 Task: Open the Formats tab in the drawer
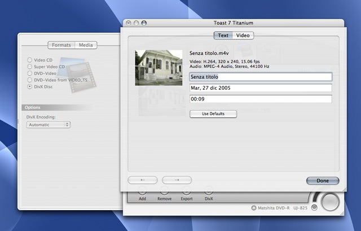[61, 45]
